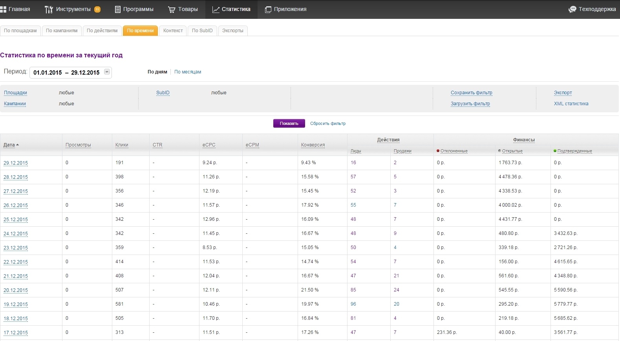Open date 21.12.2015 row link

pos(16,276)
